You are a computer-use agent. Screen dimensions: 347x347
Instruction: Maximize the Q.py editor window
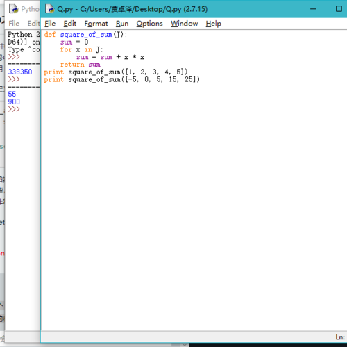tap(339, 9)
